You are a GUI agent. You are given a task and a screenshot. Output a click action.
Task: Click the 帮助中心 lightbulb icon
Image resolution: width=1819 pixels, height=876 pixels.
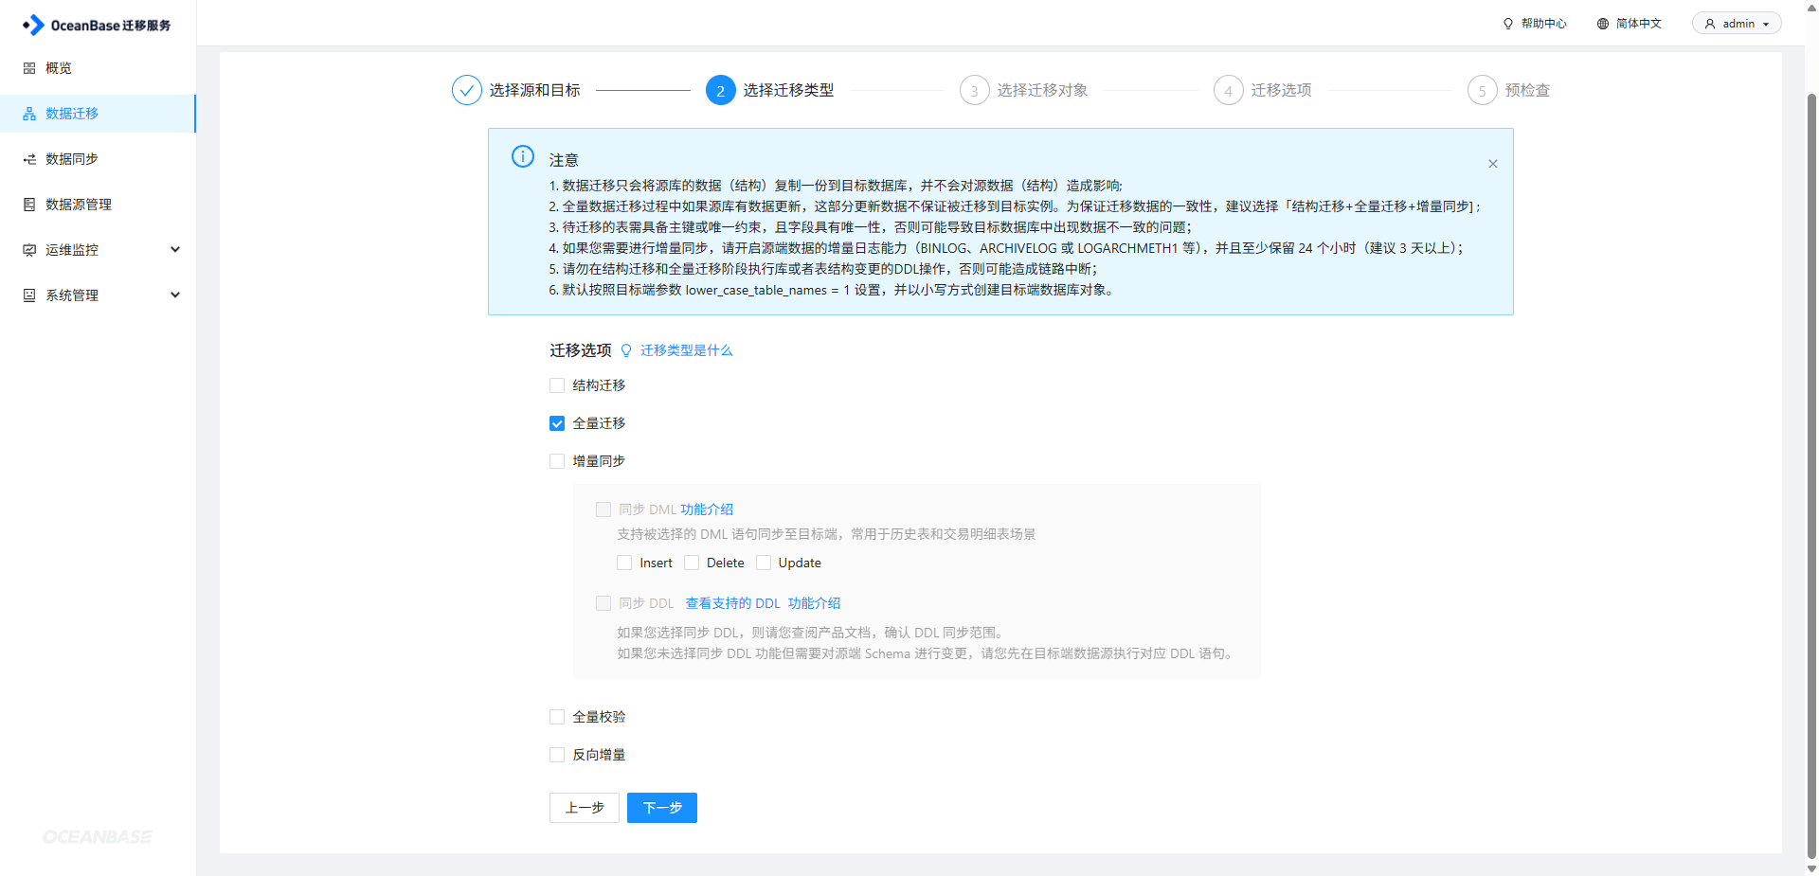coord(1508,24)
